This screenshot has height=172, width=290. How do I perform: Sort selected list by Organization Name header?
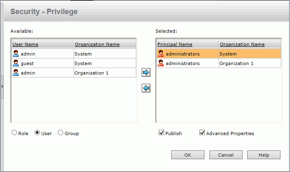click(x=242, y=44)
